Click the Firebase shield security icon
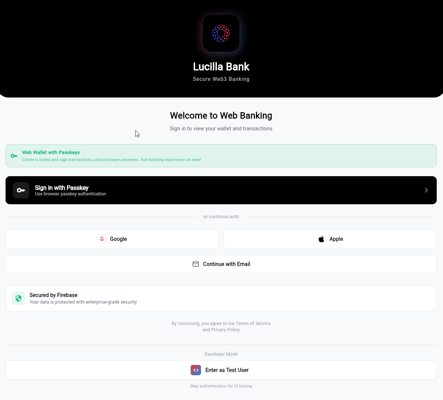The height and width of the screenshot is (400, 443). pyautogui.click(x=18, y=298)
